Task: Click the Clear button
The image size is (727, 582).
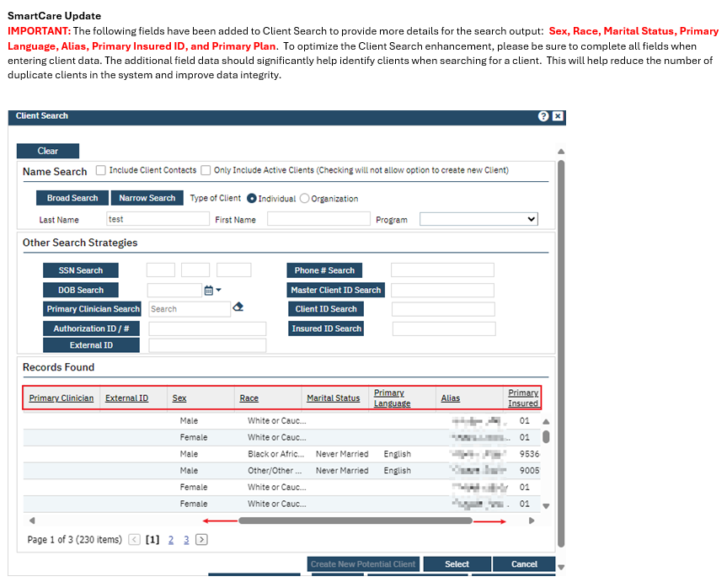Action: coord(48,151)
